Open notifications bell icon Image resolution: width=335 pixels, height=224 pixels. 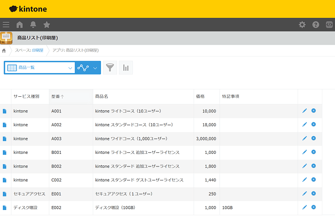click(33, 25)
